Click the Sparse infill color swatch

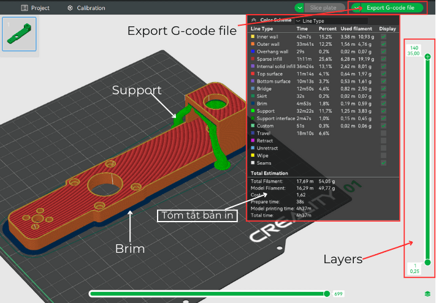click(x=253, y=59)
